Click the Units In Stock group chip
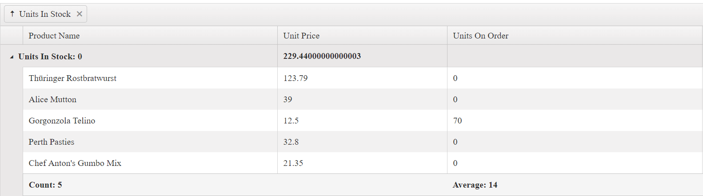This screenshot has height=196, width=703. (x=44, y=14)
